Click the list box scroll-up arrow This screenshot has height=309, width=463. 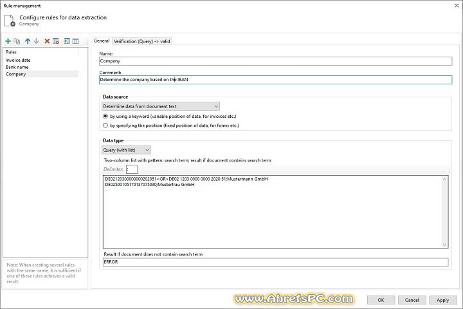tap(444, 179)
